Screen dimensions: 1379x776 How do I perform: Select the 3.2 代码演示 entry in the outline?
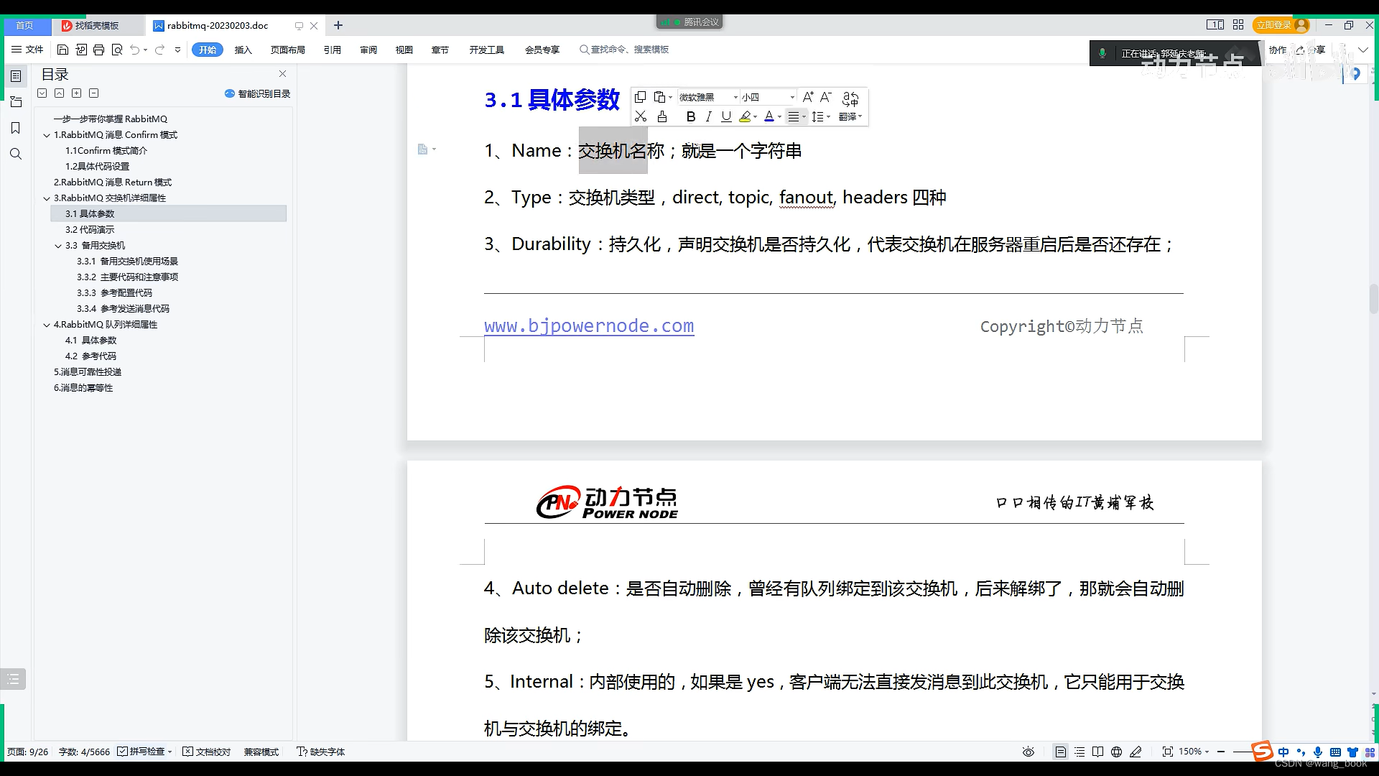(x=89, y=229)
